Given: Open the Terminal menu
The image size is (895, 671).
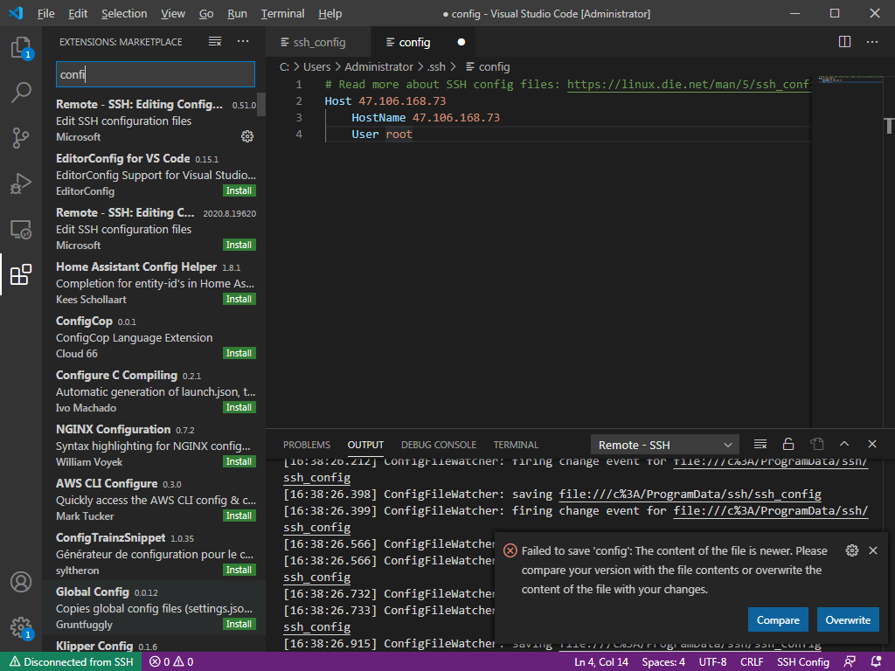Looking at the screenshot, I should 282,14.
